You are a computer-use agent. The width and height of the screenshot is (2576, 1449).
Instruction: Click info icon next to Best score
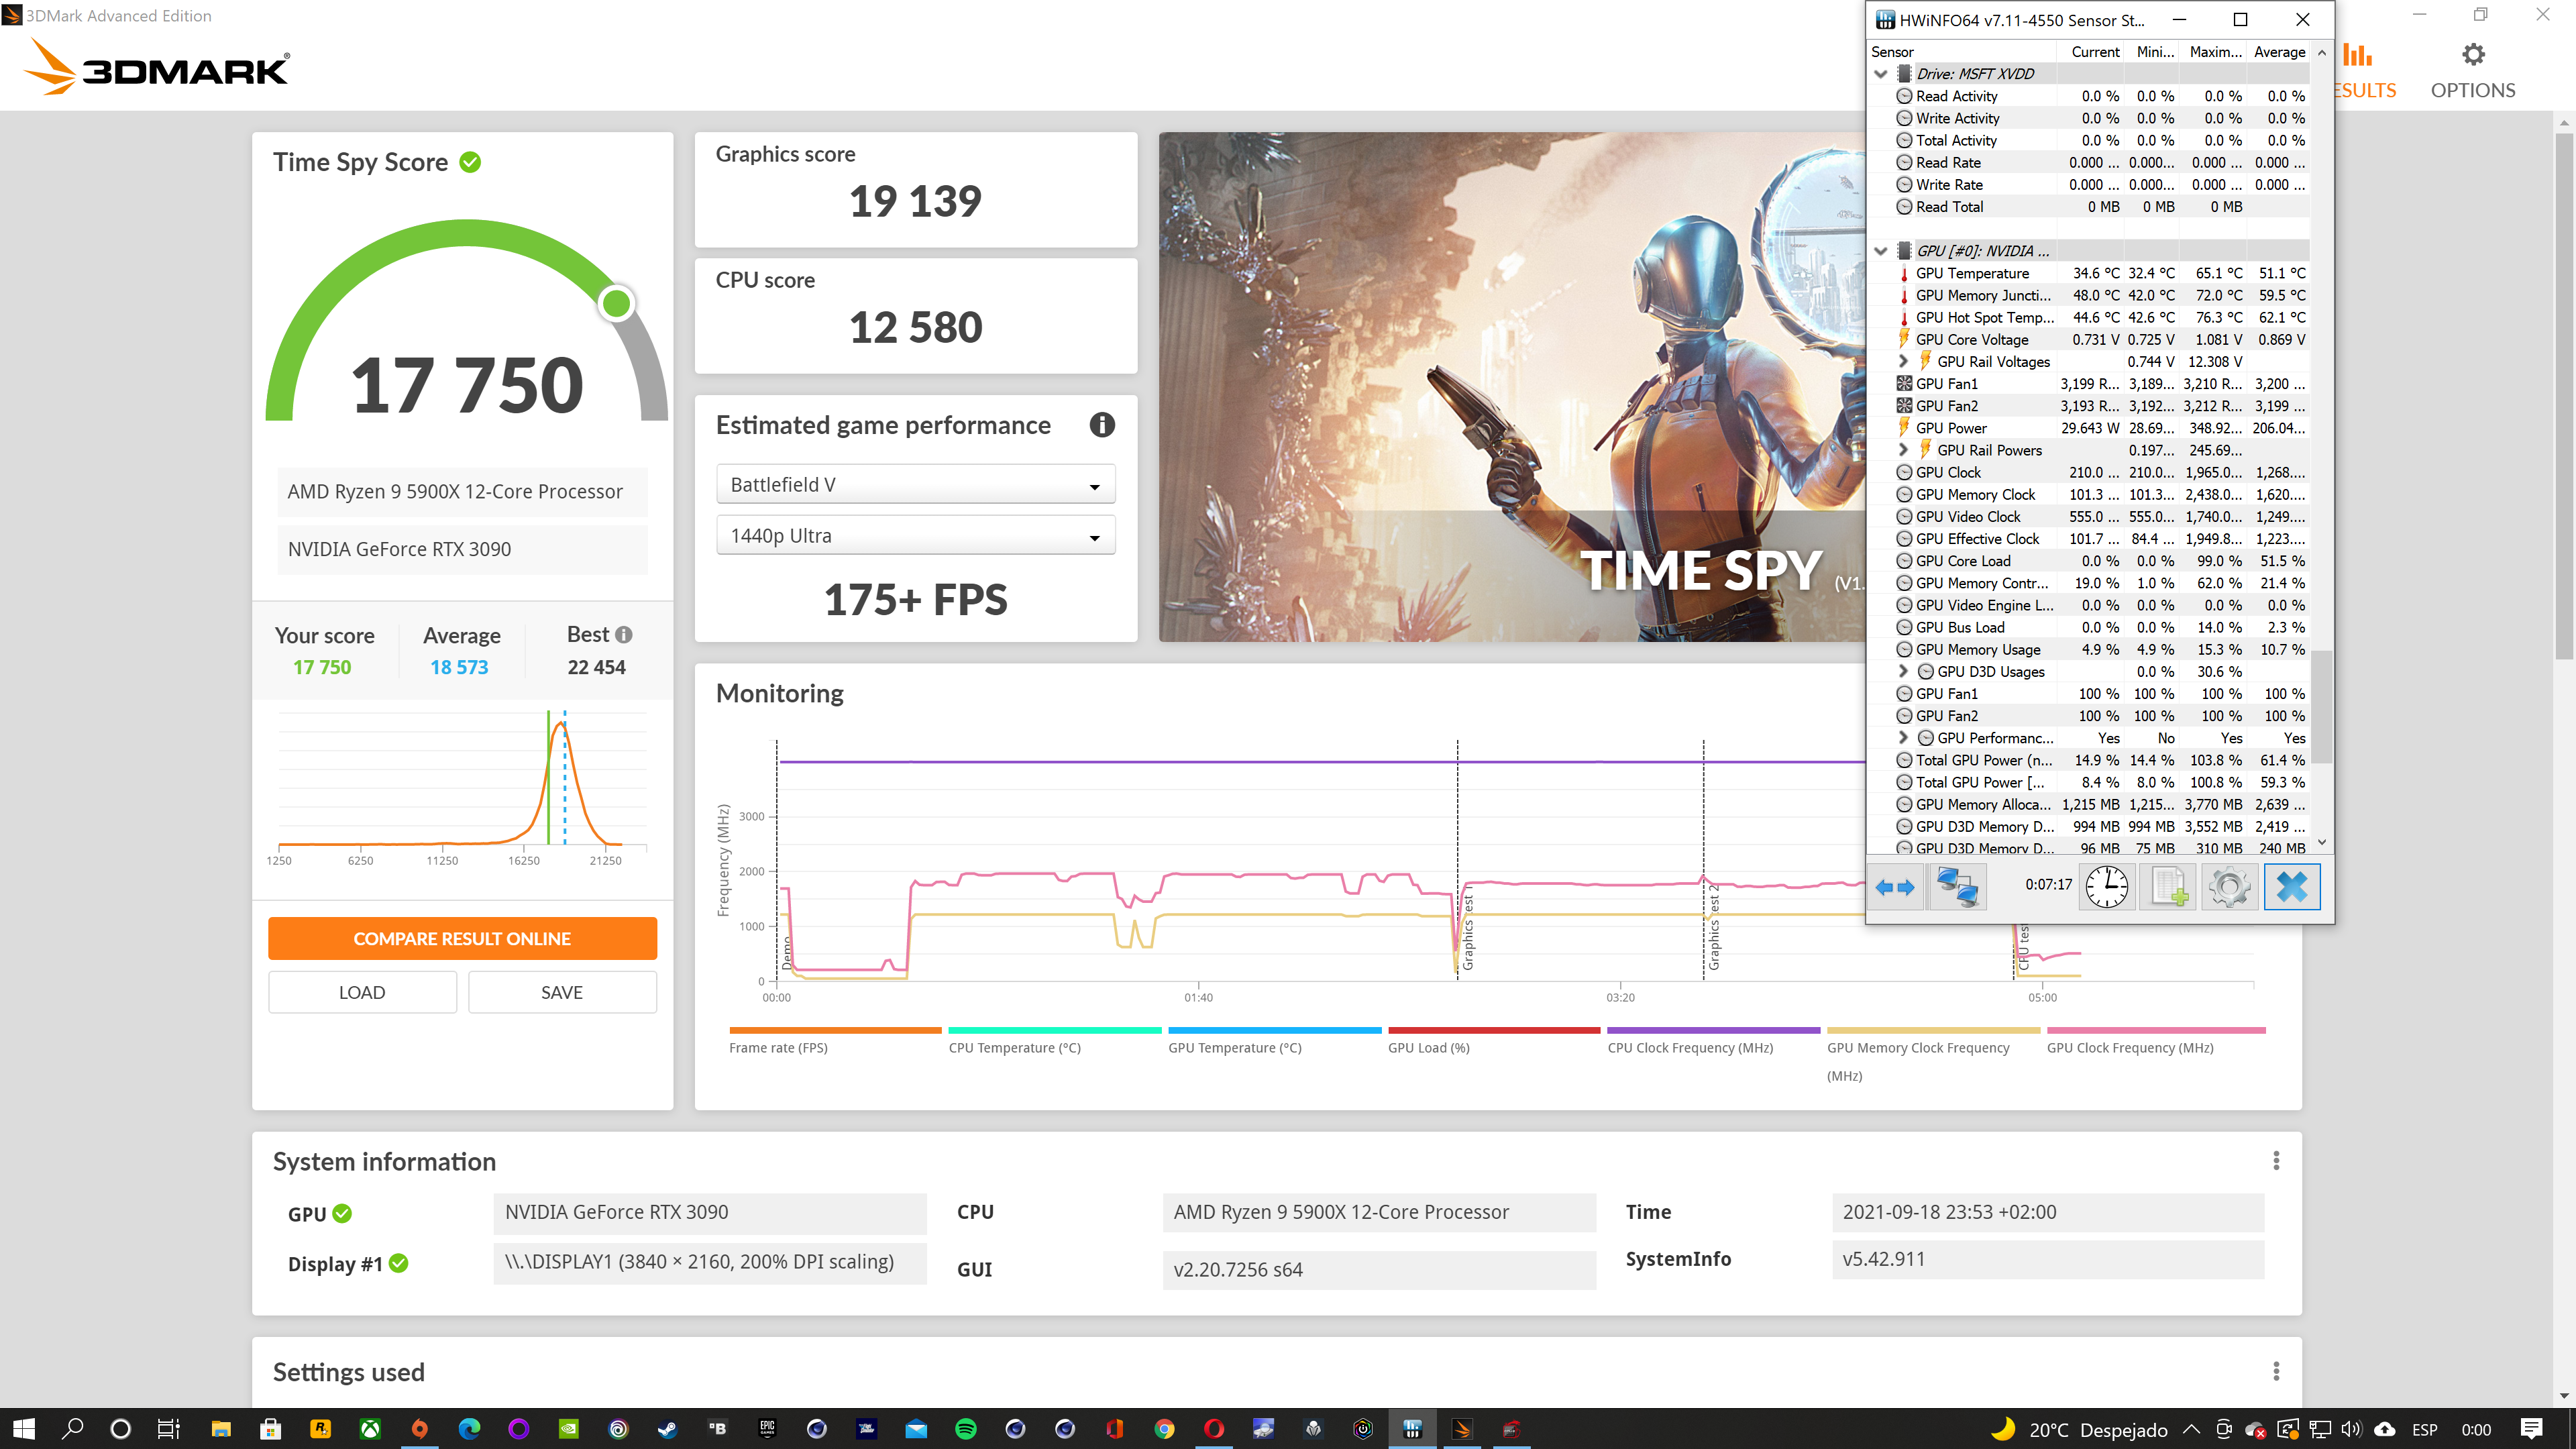coord(624,635)
